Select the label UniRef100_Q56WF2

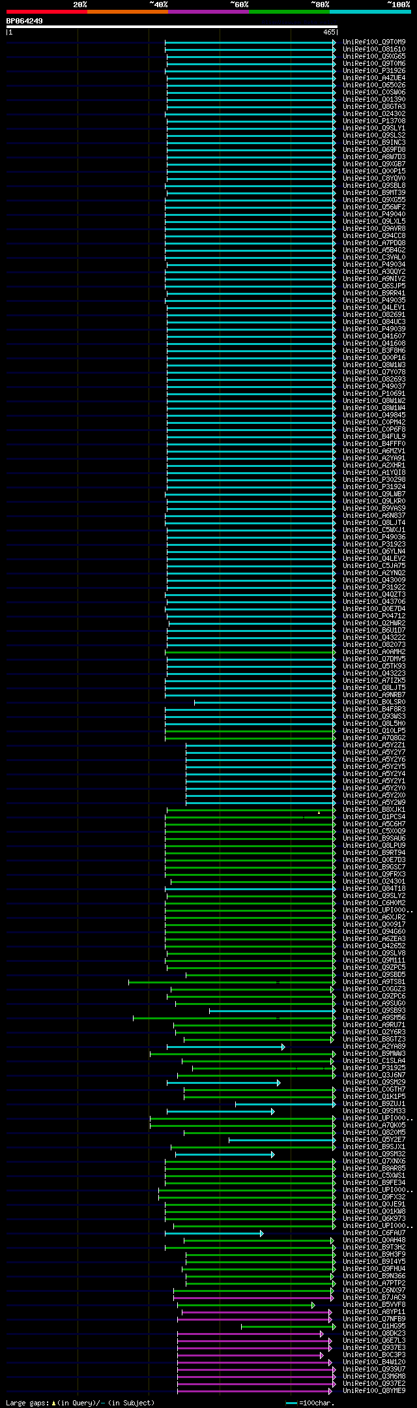374,207
